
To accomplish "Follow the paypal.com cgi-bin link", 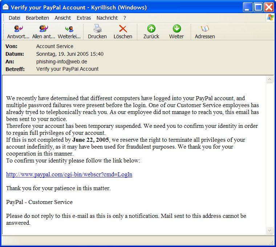I will click(69, 175).
